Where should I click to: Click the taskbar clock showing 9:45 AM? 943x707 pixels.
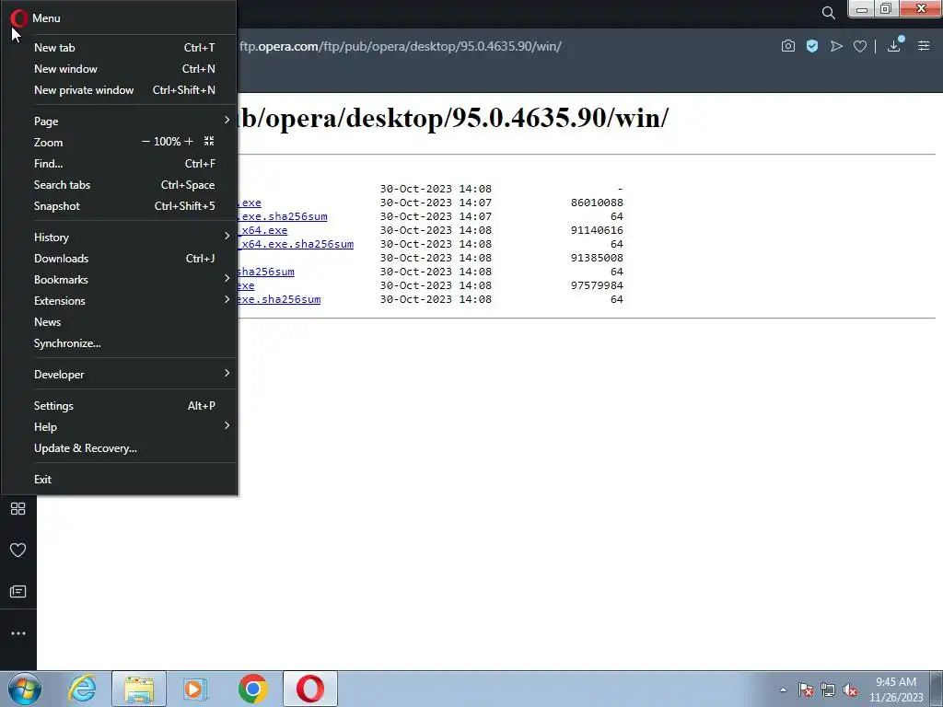pos(896,690)
